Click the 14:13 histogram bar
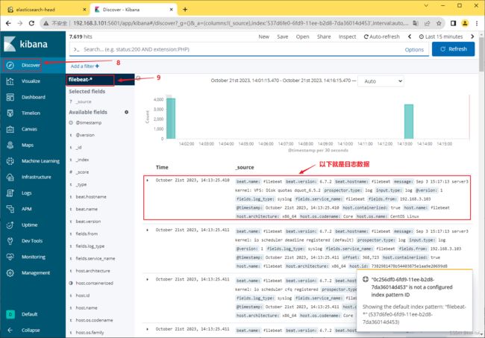This screenshot has height=338, width=485. pyautogui.click(x=409, y=122)
